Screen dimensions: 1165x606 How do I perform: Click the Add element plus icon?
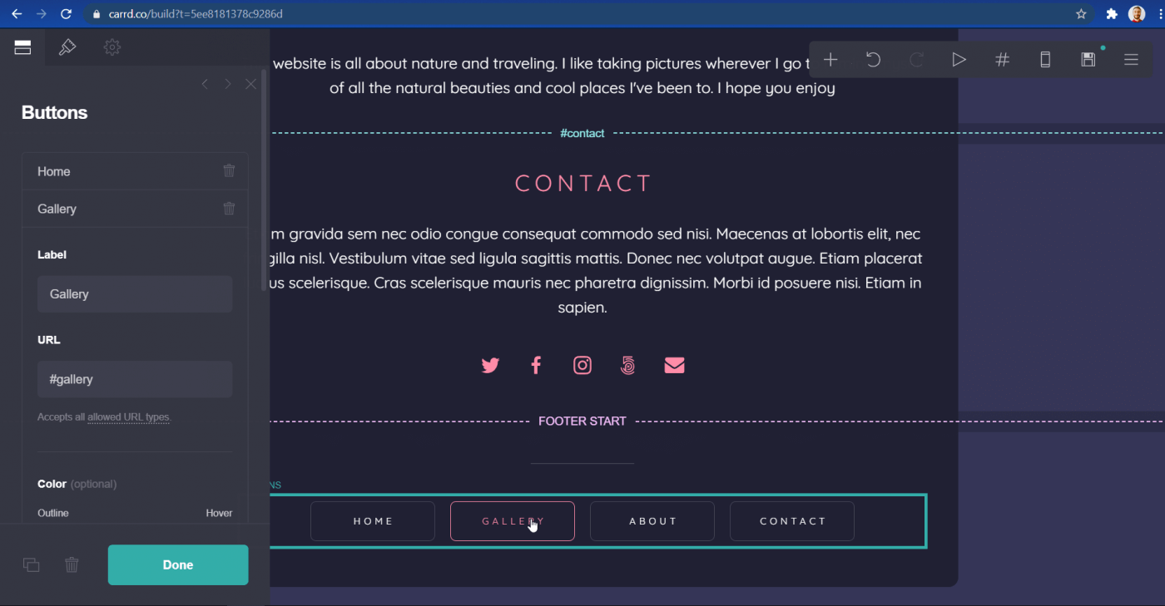tap(830, 60)
